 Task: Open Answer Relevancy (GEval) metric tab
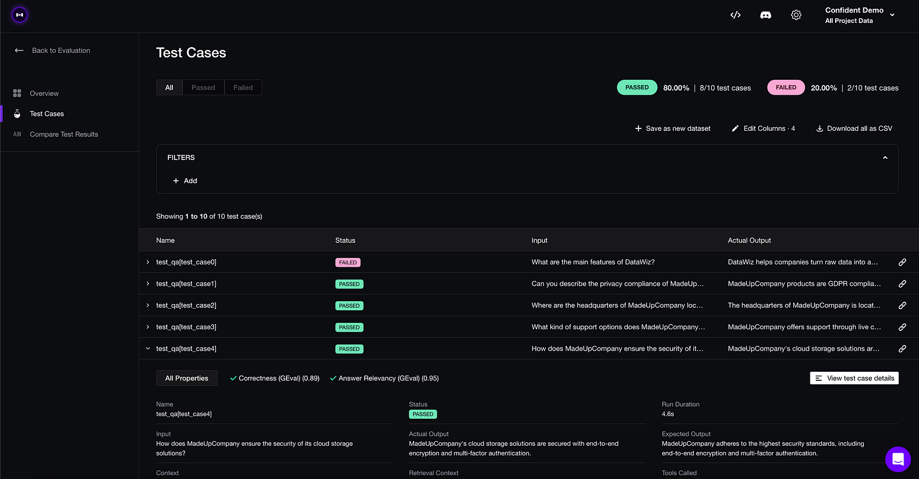pyautogui.click(x=384, y=379)
